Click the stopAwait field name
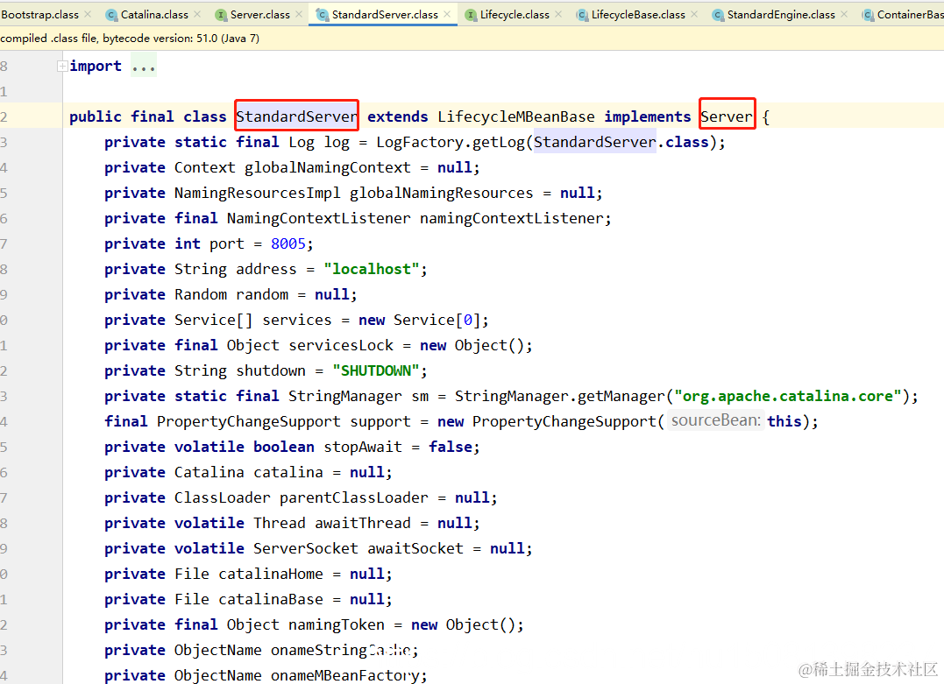The height and width of the screenshot is (684, 944). click(x=362, y=447)
